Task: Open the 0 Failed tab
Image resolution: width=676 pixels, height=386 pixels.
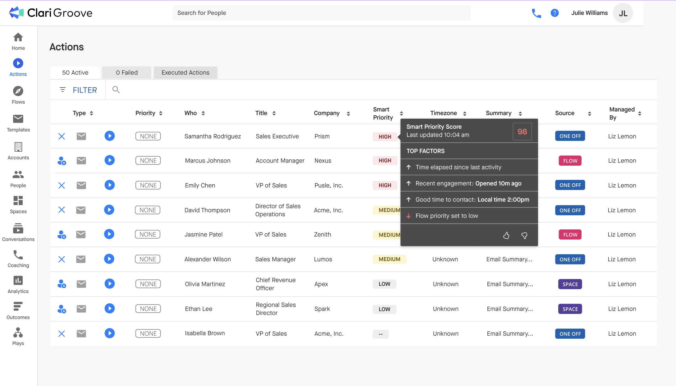Action: point(126,72)
